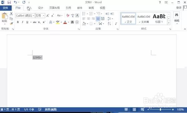Click the Phonetic Guide icon
Screen dimensions: 187x113
tap(73, 15)
